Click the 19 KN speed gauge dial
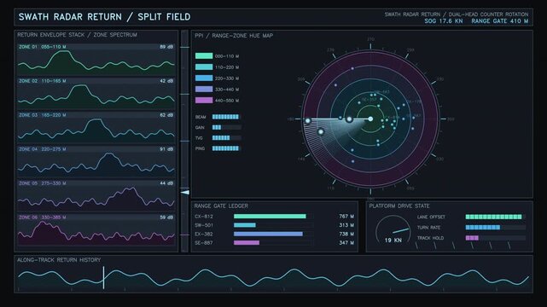 (x=393, y=230)
